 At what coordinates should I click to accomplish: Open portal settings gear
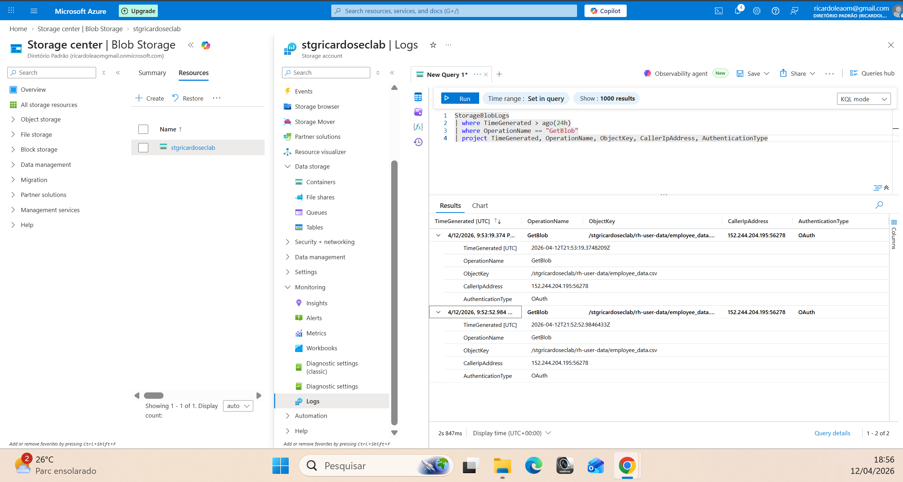point(757,11)
